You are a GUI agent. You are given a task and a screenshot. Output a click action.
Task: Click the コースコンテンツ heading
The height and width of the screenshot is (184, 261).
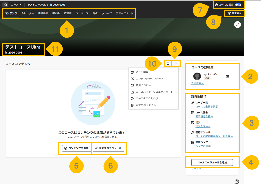pos(18,64)
